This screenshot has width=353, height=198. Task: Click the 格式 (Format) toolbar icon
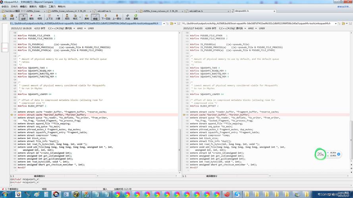tap(75, 17)
